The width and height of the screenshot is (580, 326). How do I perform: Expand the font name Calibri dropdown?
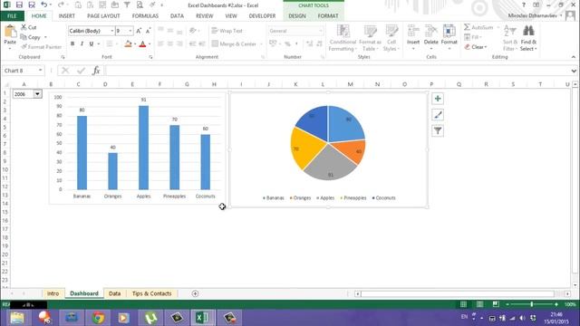click(x=111, y=31)
